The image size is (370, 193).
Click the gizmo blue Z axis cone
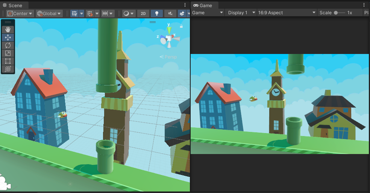click(163, 37)
